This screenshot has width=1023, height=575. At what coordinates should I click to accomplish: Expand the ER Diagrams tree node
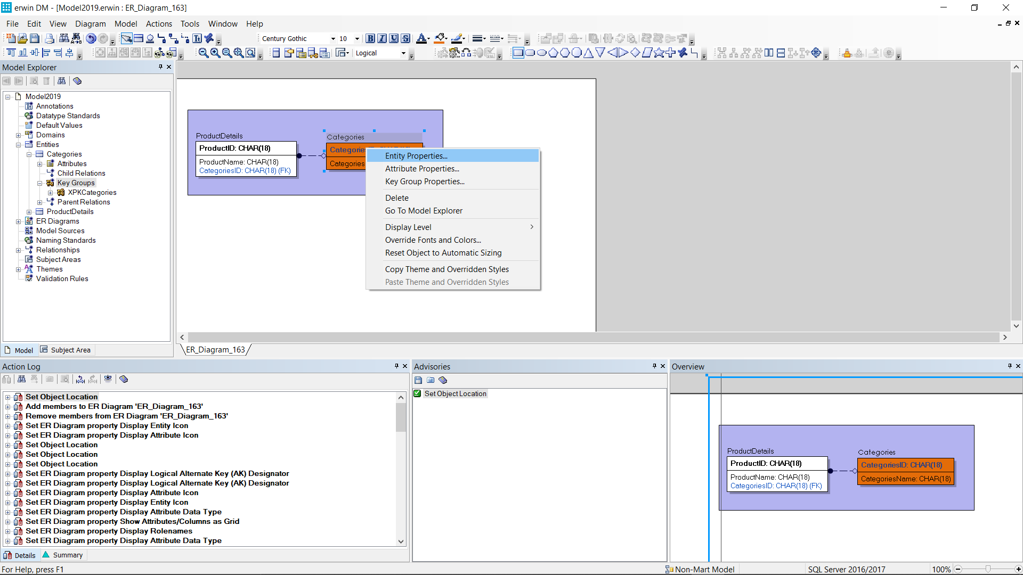19,221
